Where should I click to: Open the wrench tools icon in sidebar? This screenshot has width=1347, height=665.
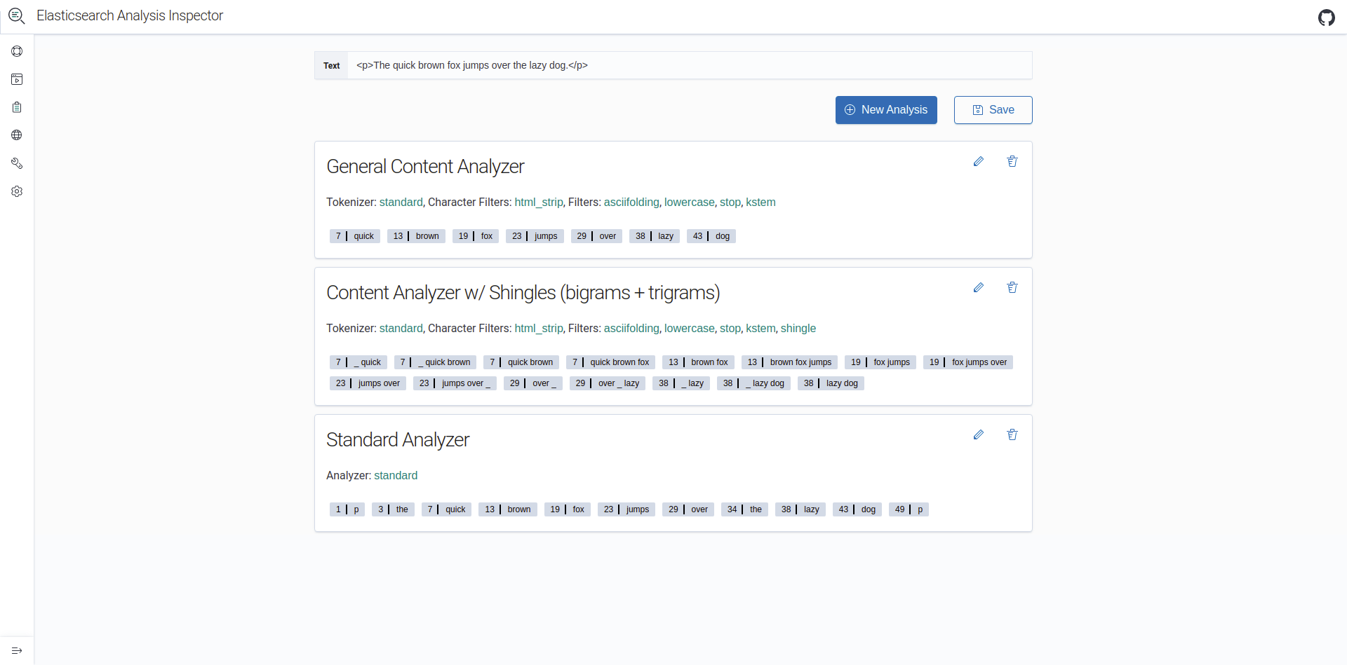pyautogui.click(x=17, y=163)
